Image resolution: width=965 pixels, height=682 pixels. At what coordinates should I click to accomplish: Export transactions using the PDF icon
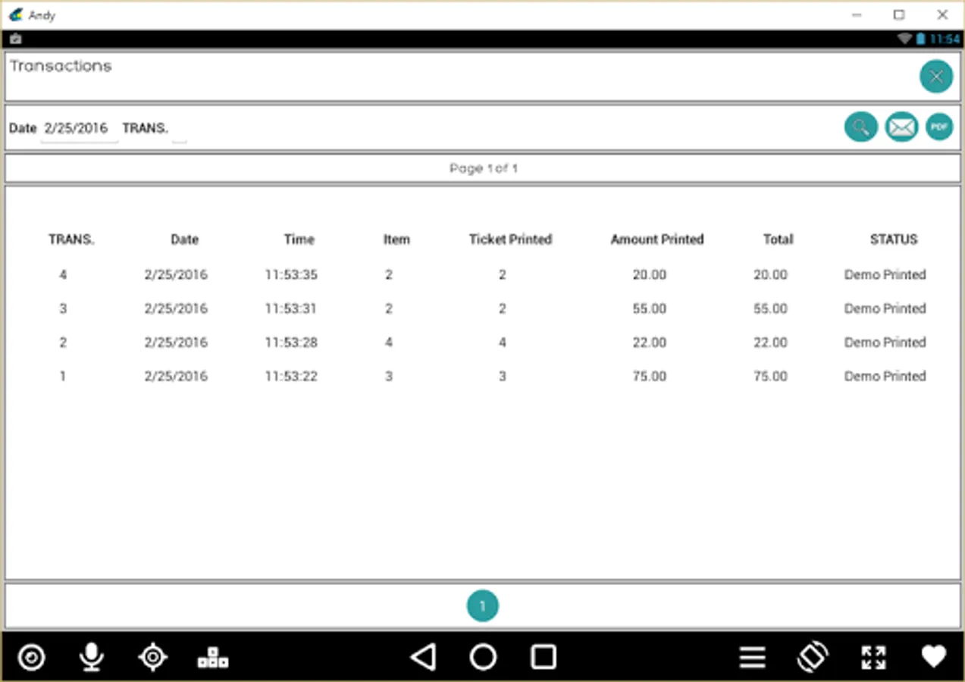coord(939,127)
